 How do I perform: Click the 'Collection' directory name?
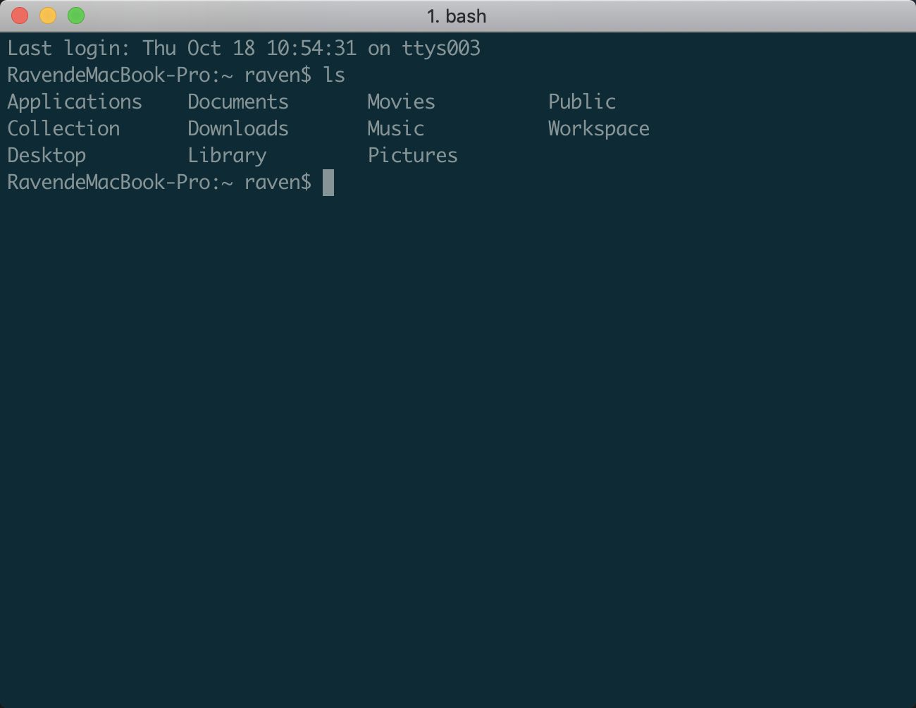63,128
